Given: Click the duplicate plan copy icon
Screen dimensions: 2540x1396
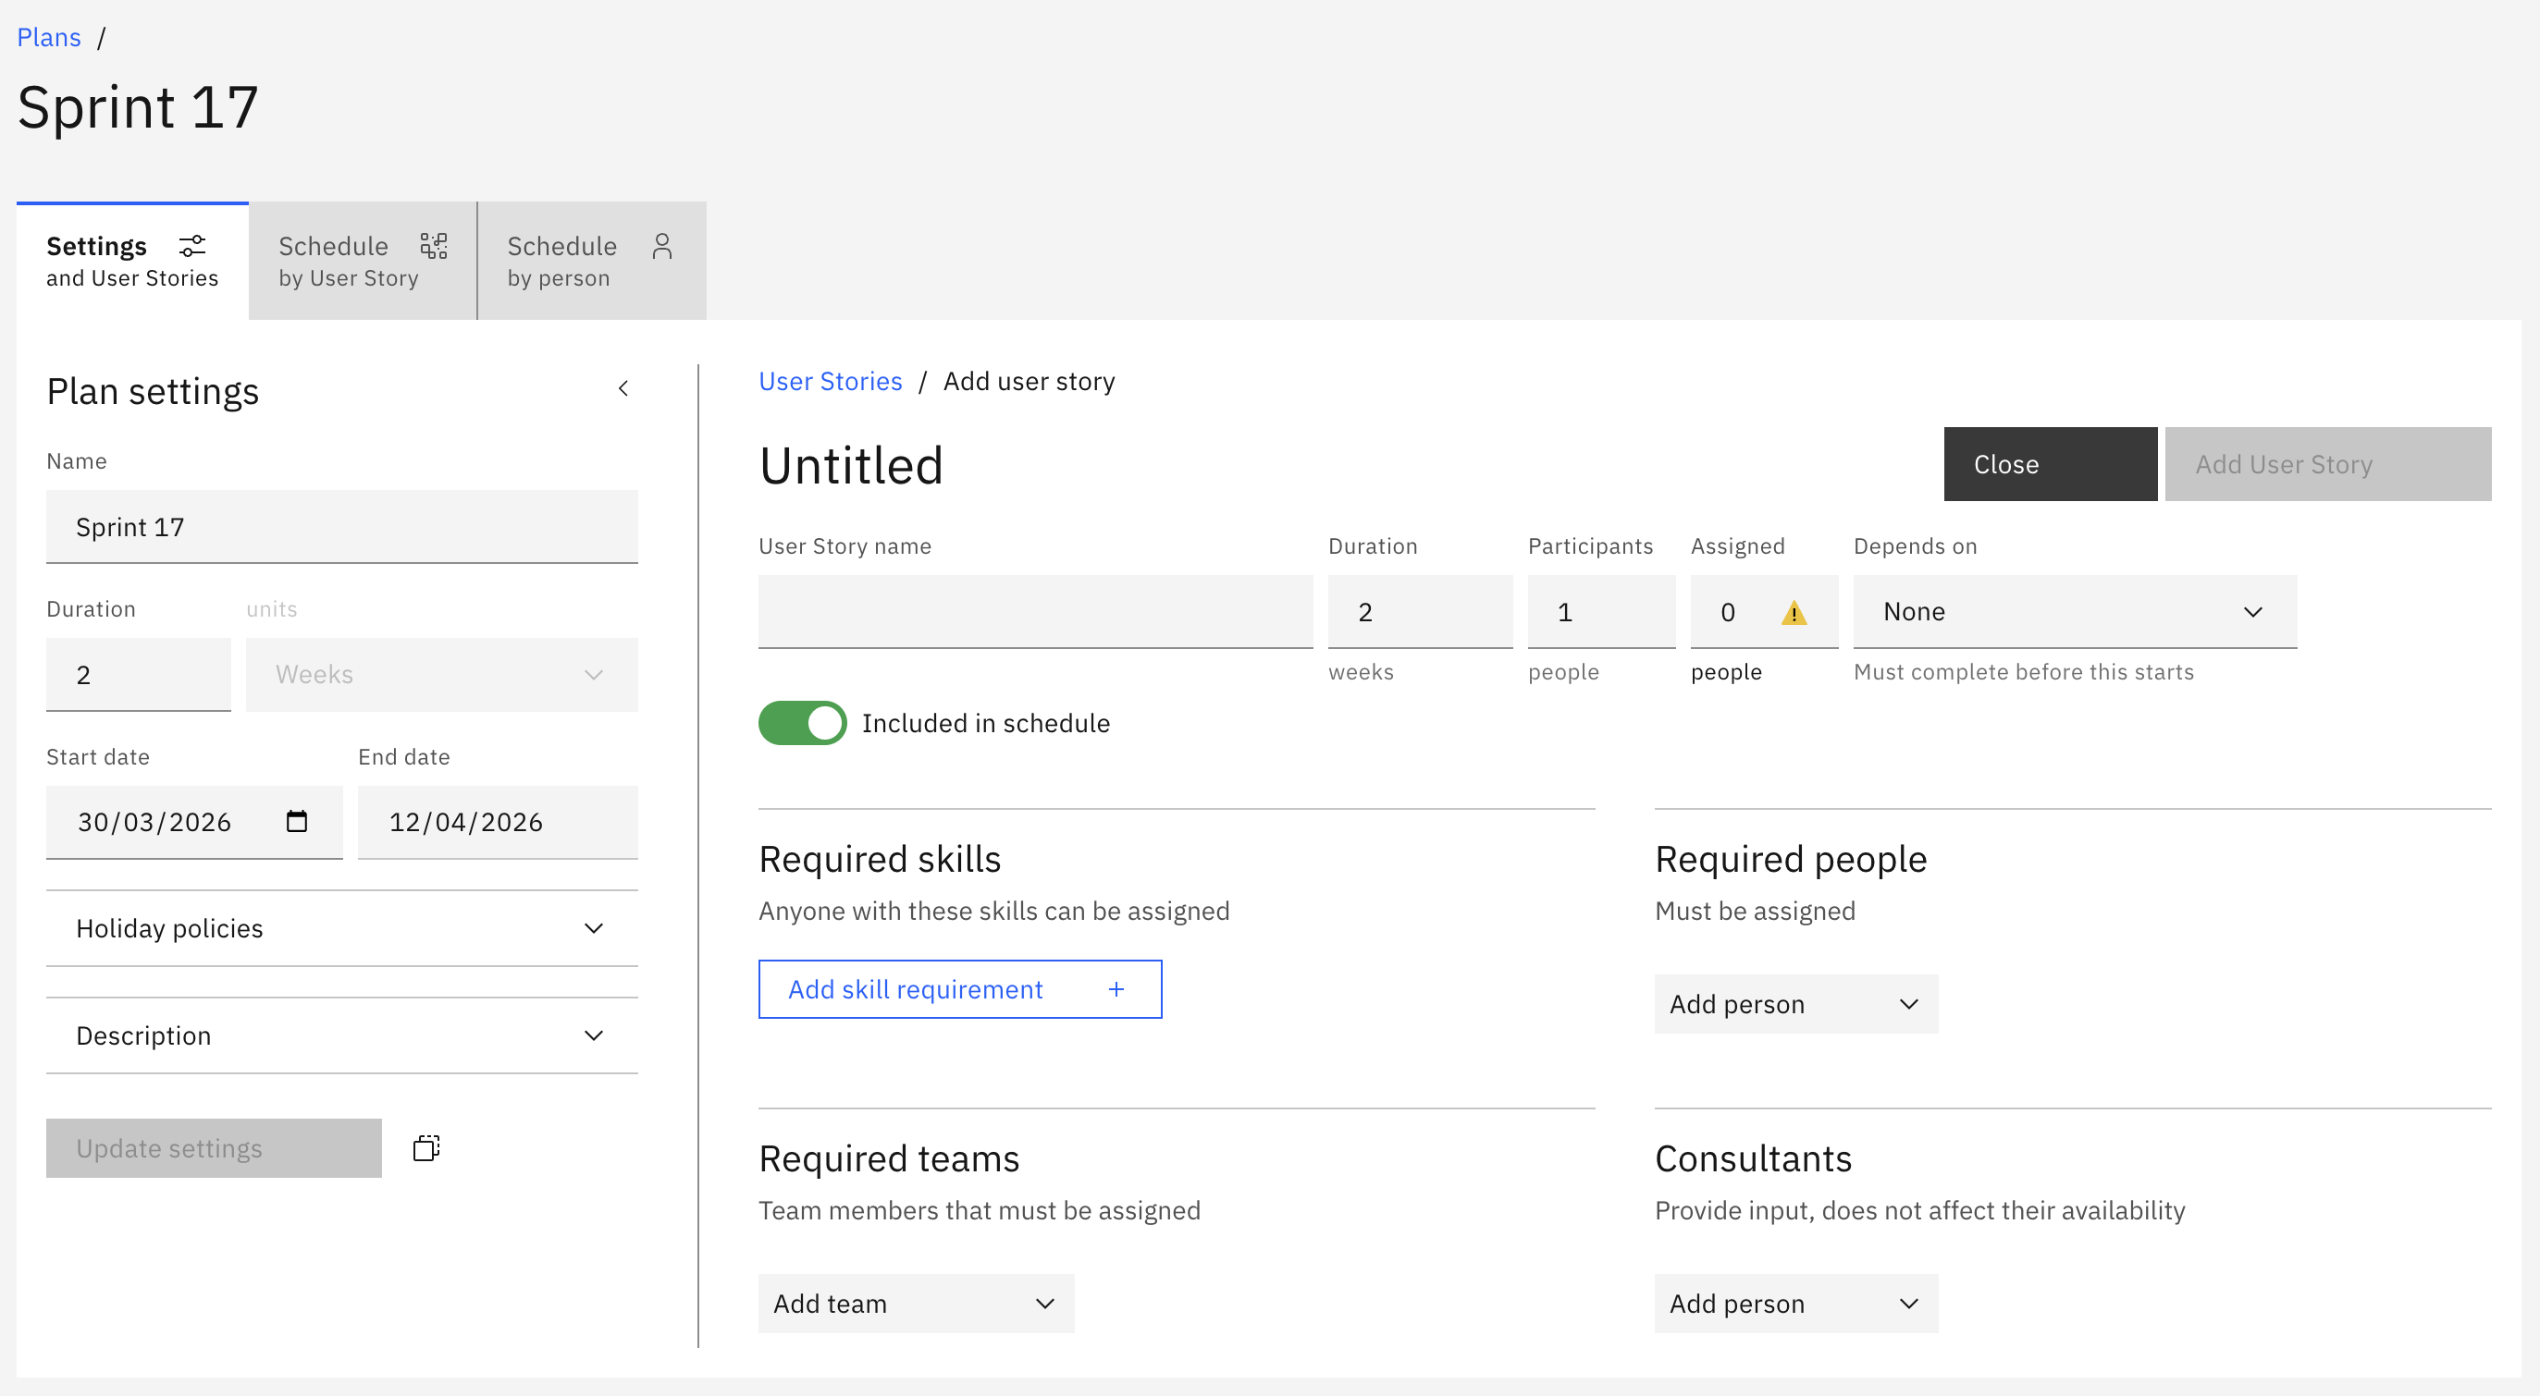Looking at the screenshot, I should (426, 1147).
